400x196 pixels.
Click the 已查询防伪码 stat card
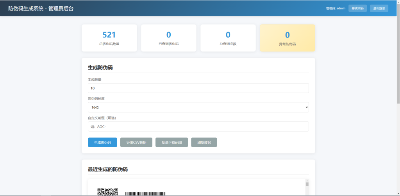[x=168, y=38]
